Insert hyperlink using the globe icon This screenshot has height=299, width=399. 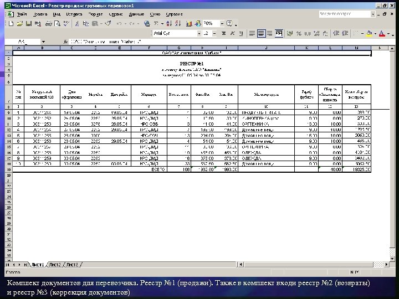[x=147, y=24]
